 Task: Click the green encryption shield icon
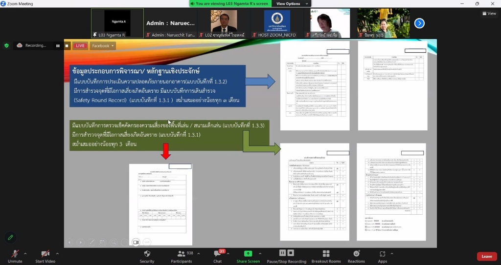[6, 45]
